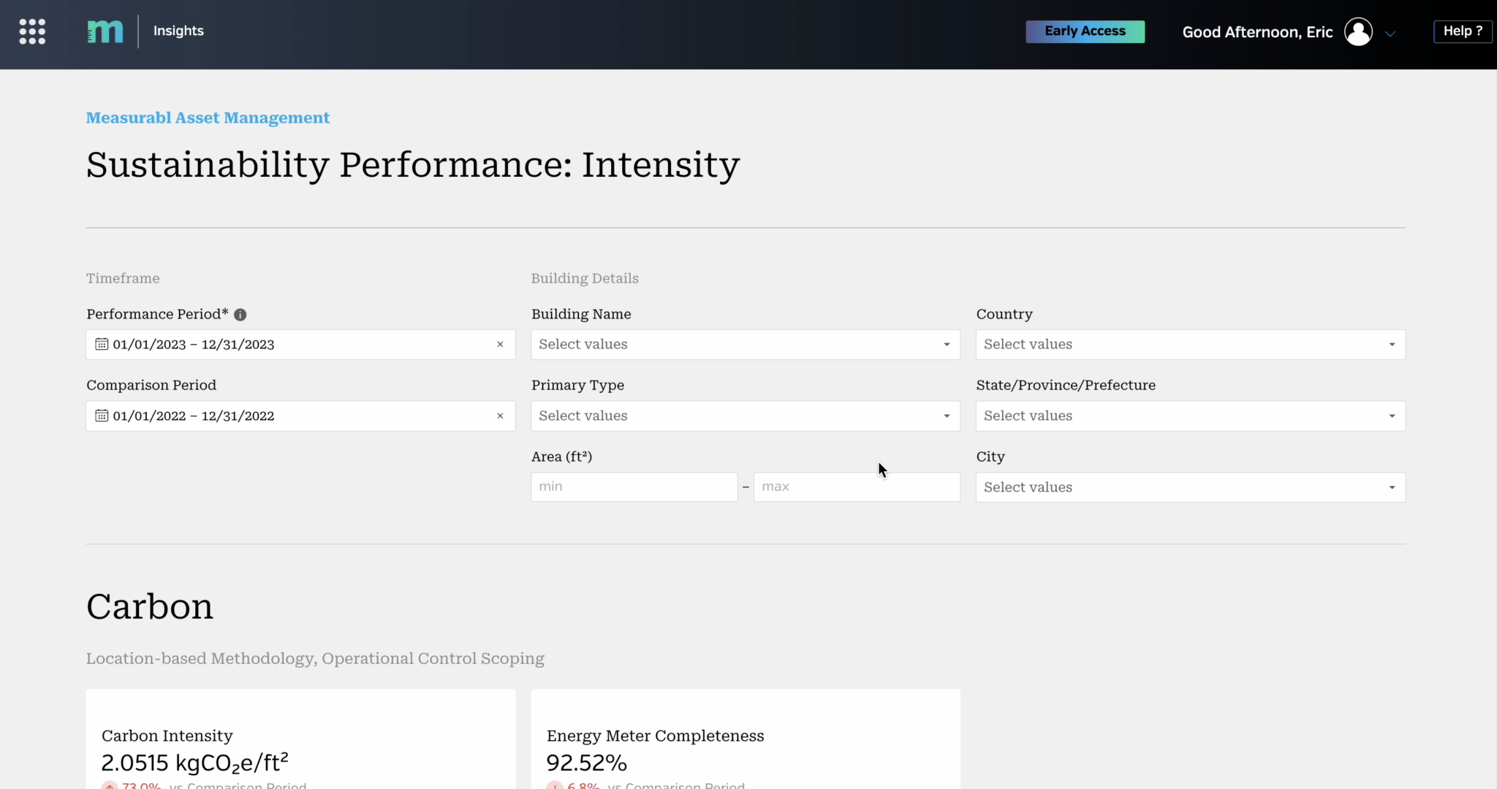
Task: Open the Help menu
Action: (x=1462, y=31)
